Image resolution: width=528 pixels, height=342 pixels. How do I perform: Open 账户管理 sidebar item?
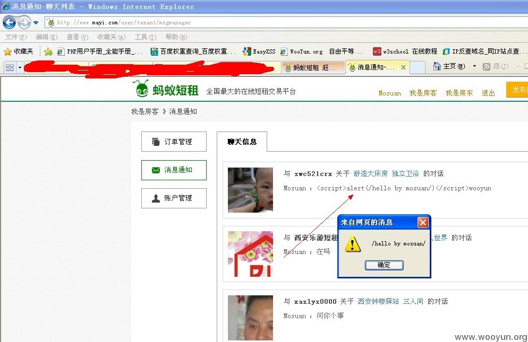(x=174, y=198)
